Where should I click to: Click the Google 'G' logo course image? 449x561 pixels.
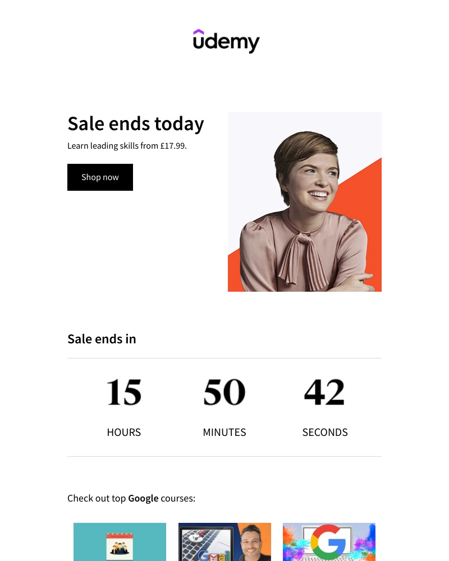[329, 542]
